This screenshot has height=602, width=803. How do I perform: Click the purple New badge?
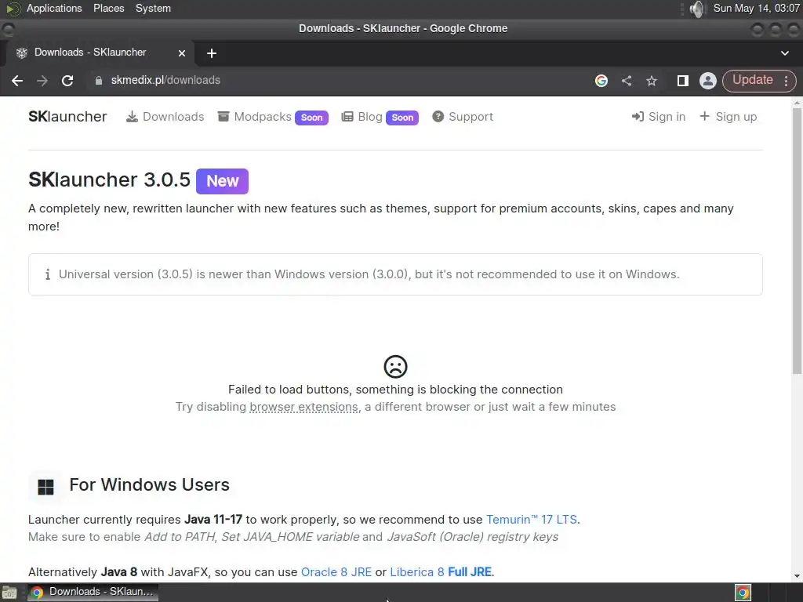[x=222, y=181]
